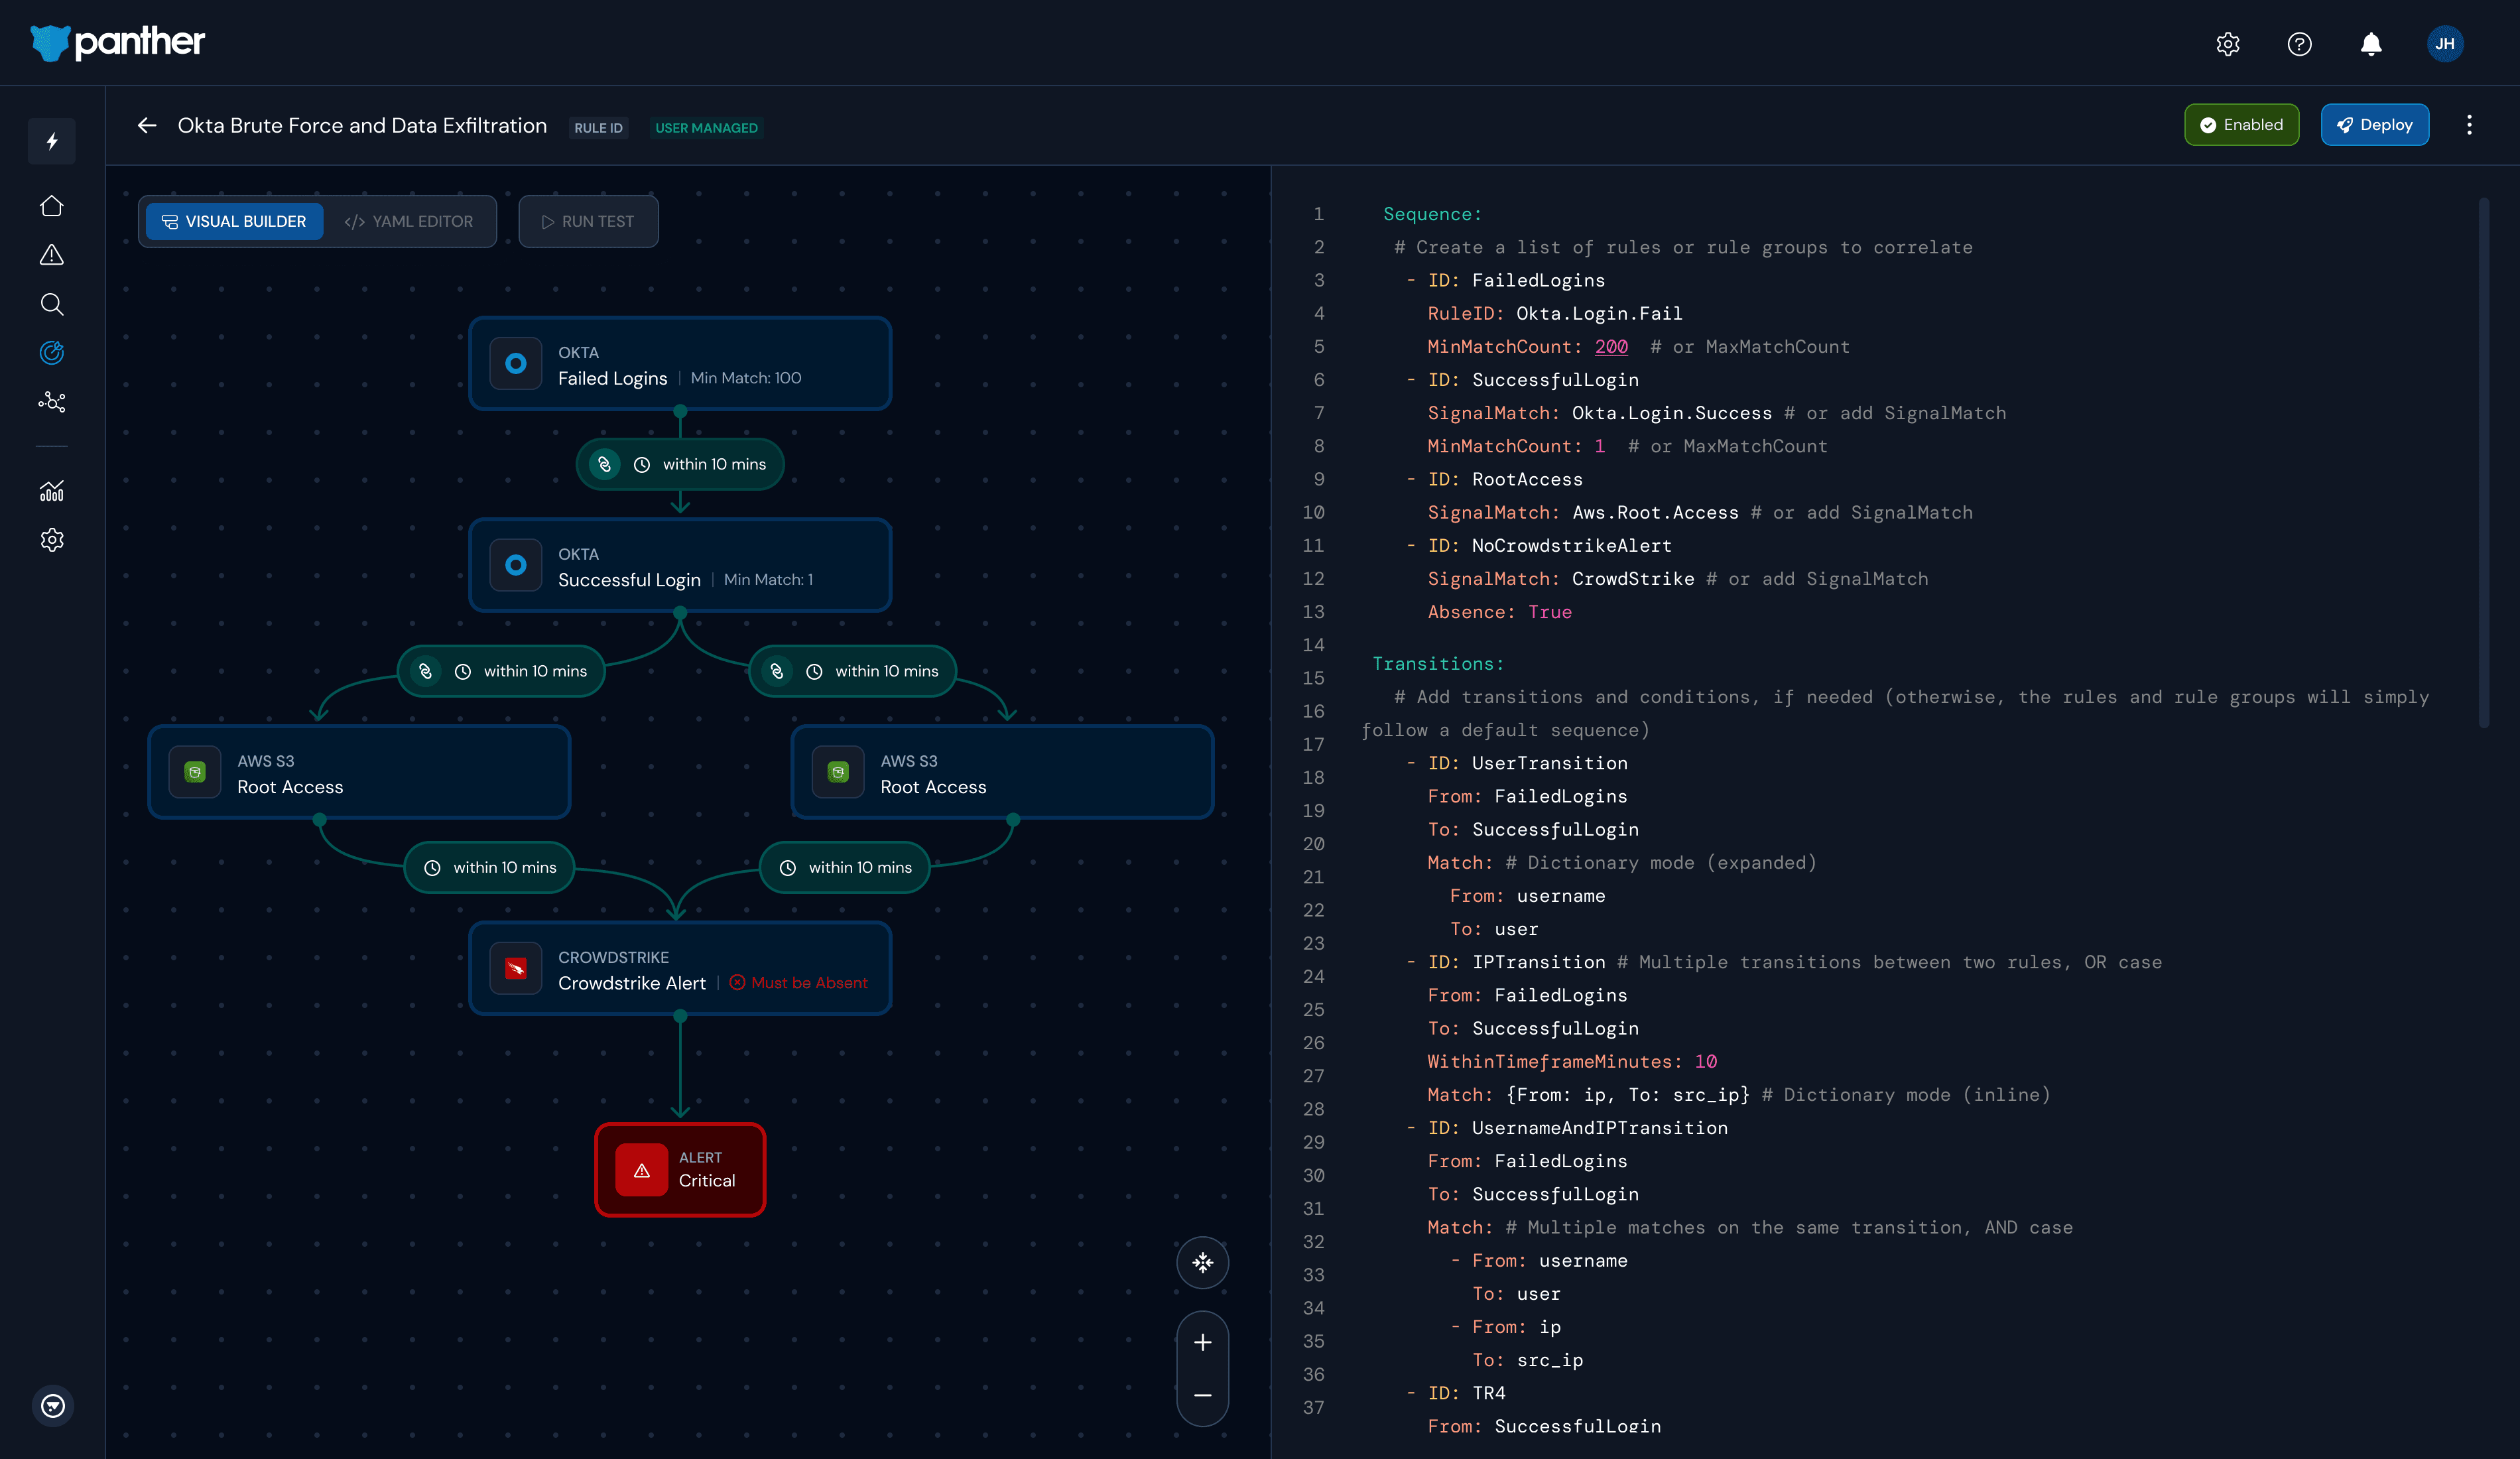Click the Okta icon on Successful Login node
2520x1459 pixels.
(x=516, y=566)
